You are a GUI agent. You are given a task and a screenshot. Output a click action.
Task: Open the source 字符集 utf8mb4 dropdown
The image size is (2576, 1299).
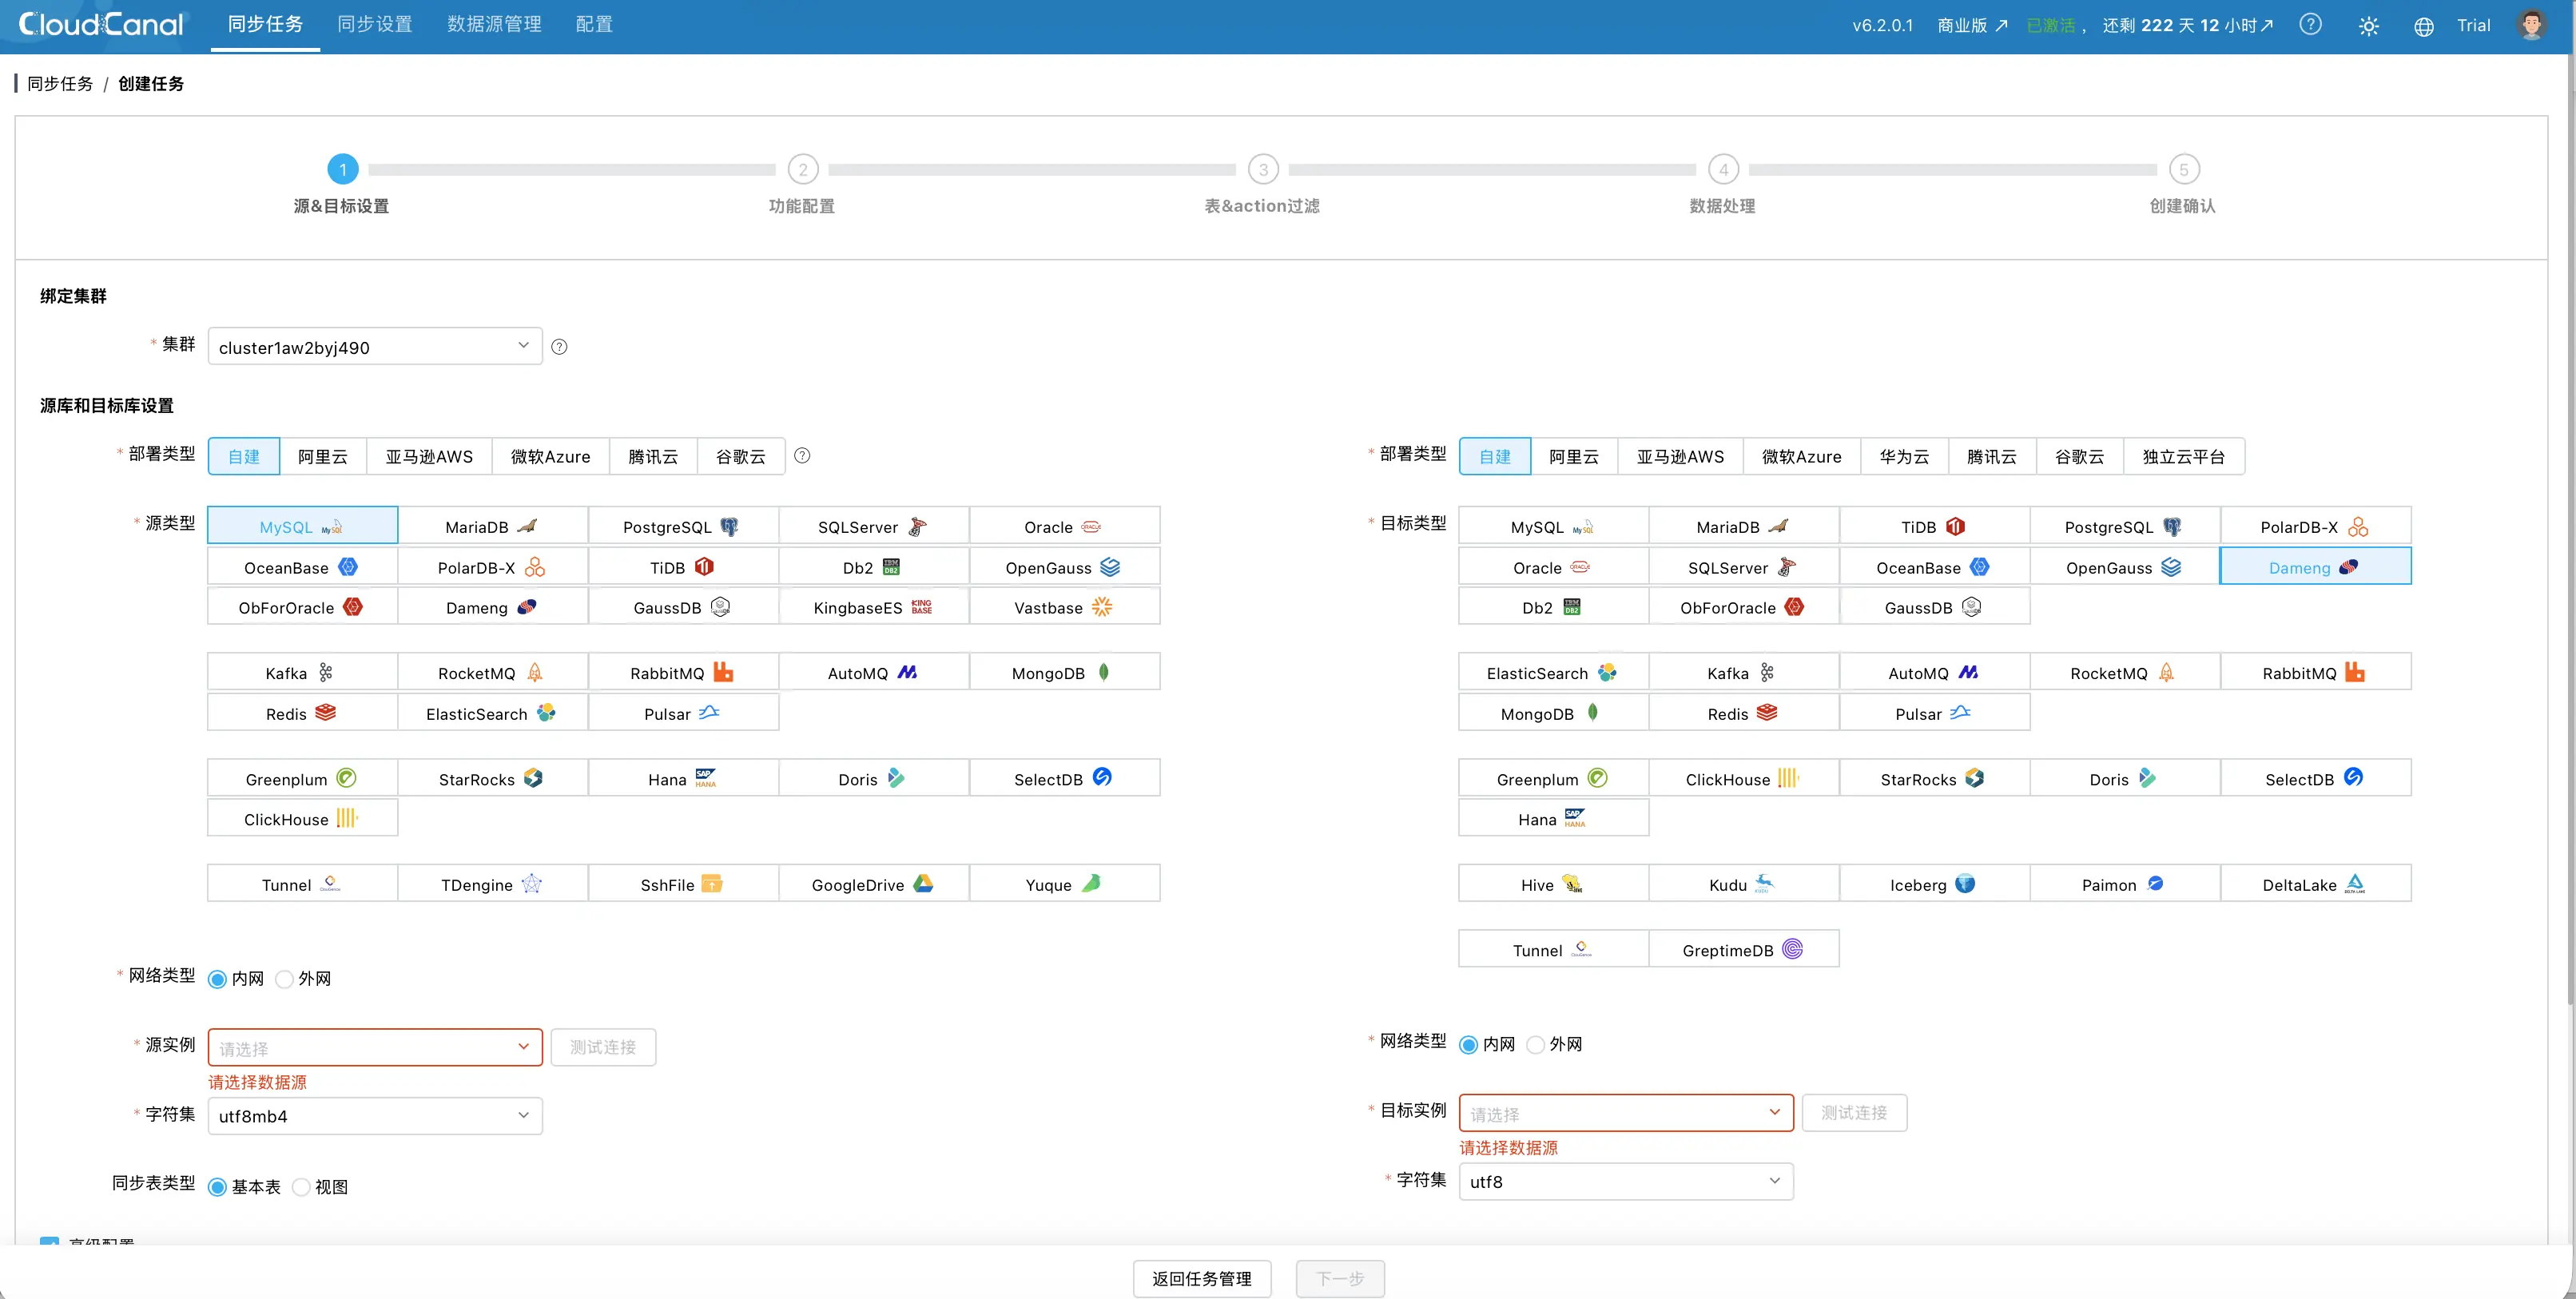click(375, 1115)
